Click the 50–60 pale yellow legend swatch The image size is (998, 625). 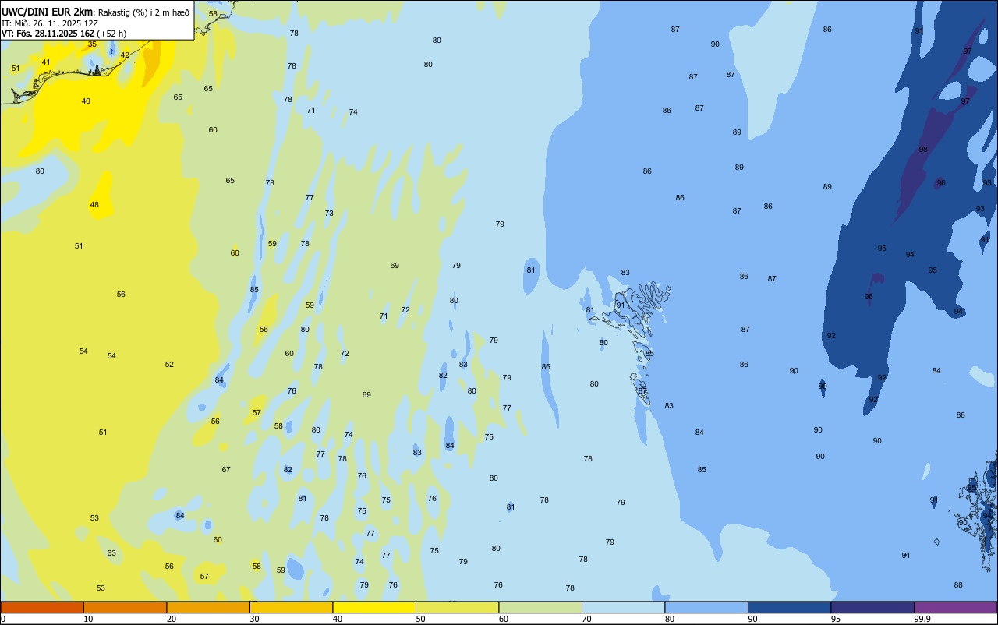pyautogui.click(x=457, y=607)
